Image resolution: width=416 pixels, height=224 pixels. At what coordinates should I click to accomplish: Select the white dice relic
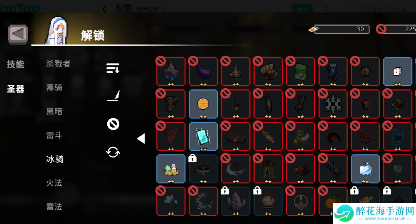pos(397,71)
